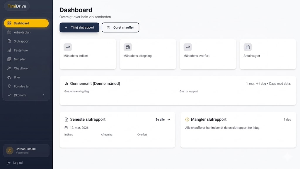Open the Antal vagter card
300x169 pixels.
(268, 54)
